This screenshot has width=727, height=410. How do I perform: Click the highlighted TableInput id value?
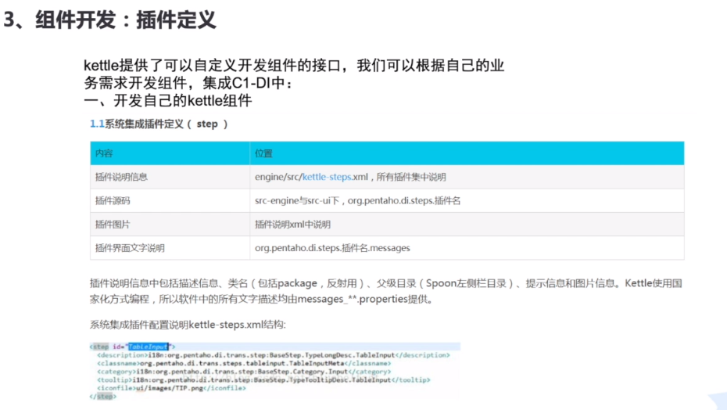(149, 347)
